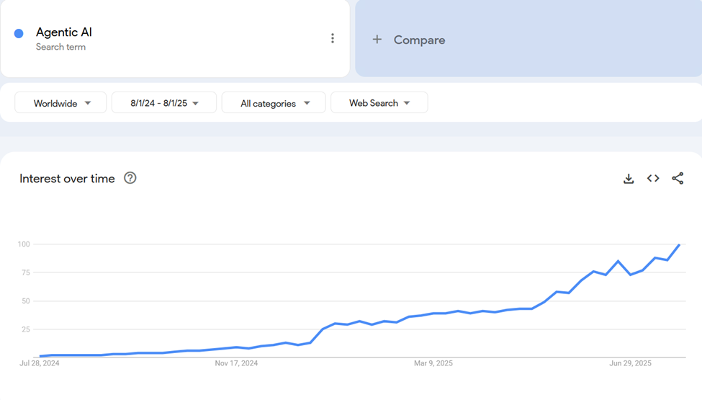Expand the Worldwide region dropdown
702x400 pixels.
60,103
